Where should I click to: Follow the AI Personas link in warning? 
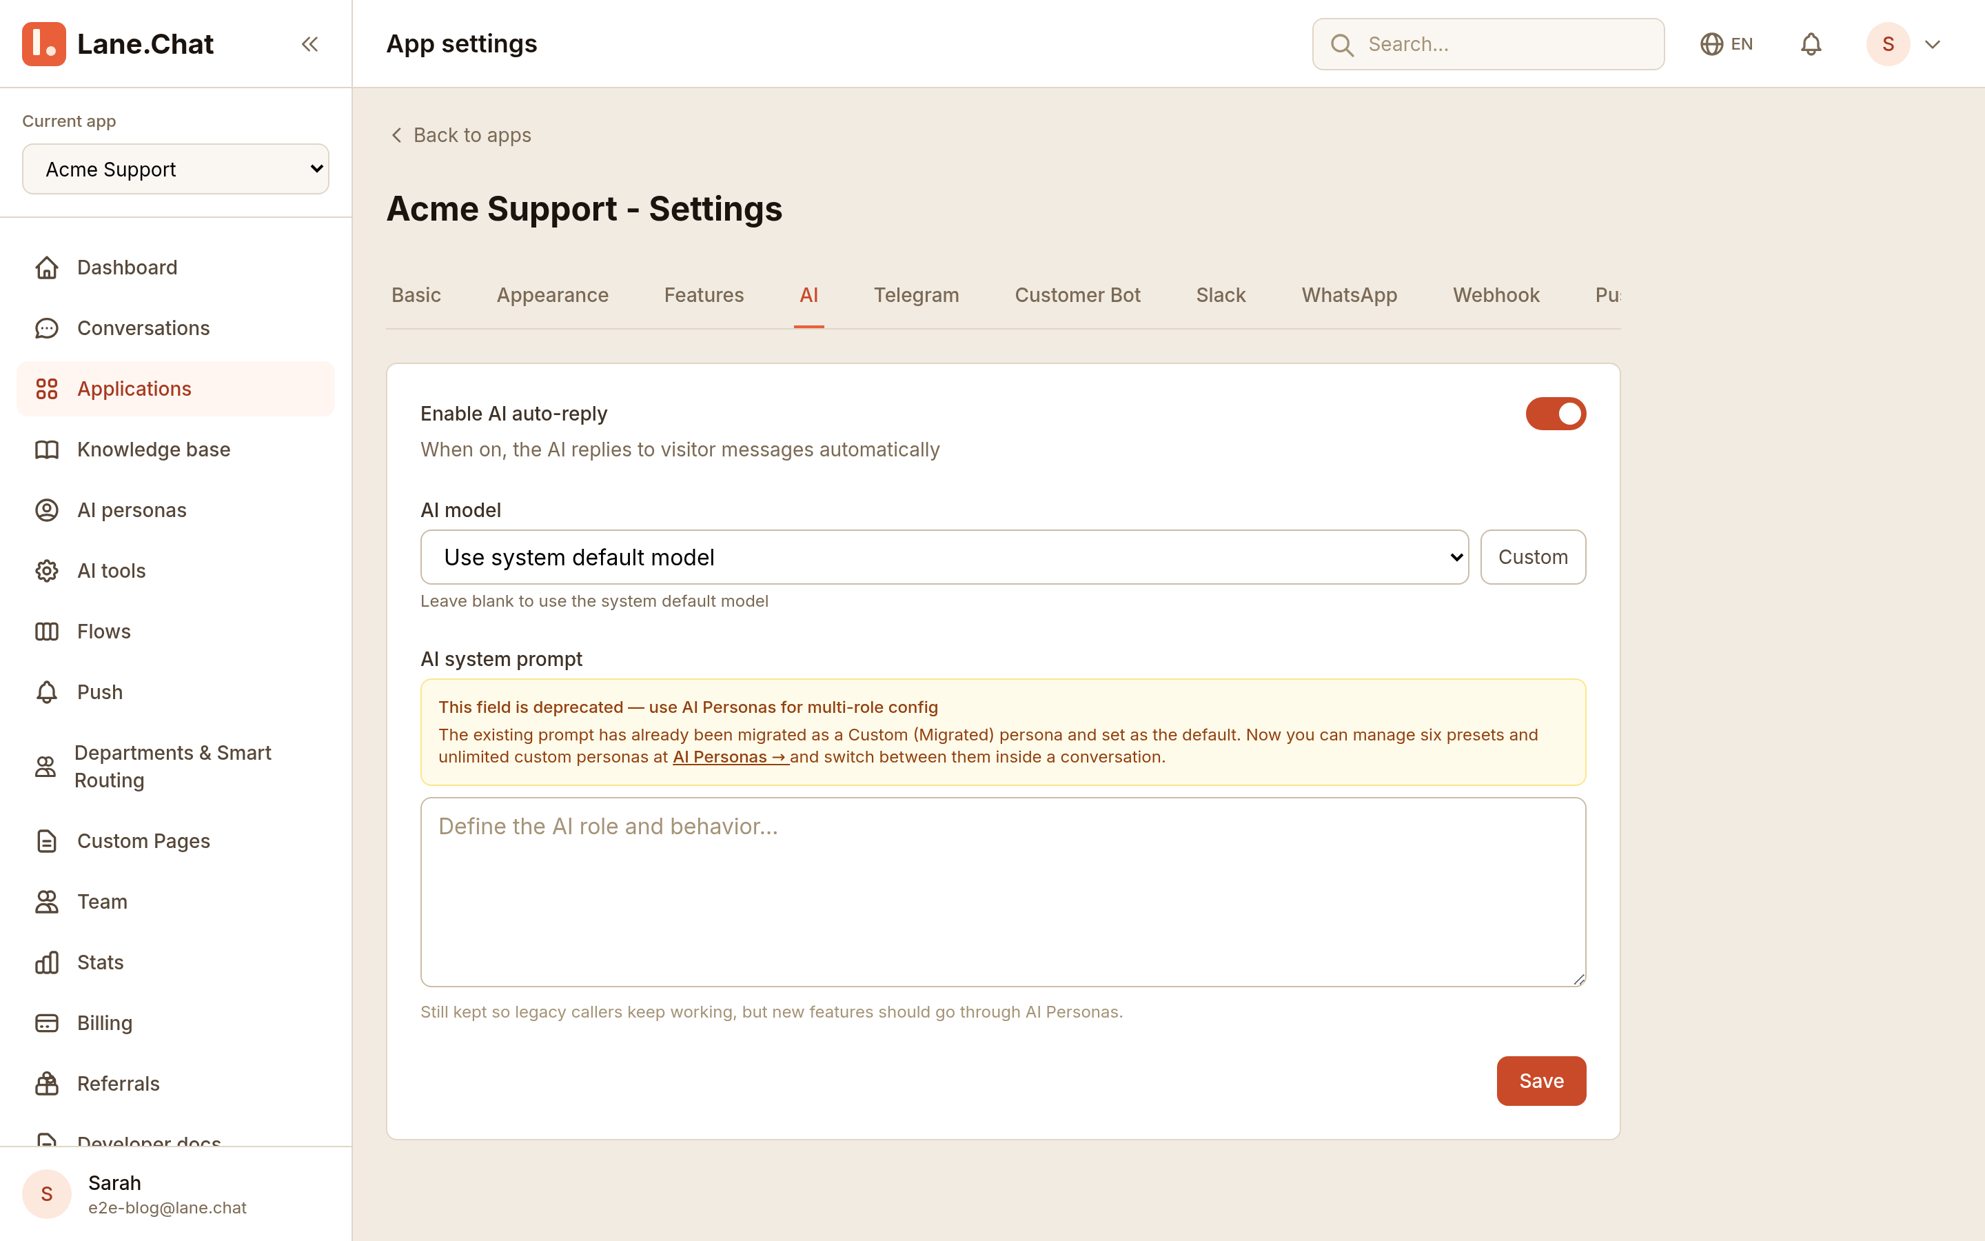[x=730, y=758]
